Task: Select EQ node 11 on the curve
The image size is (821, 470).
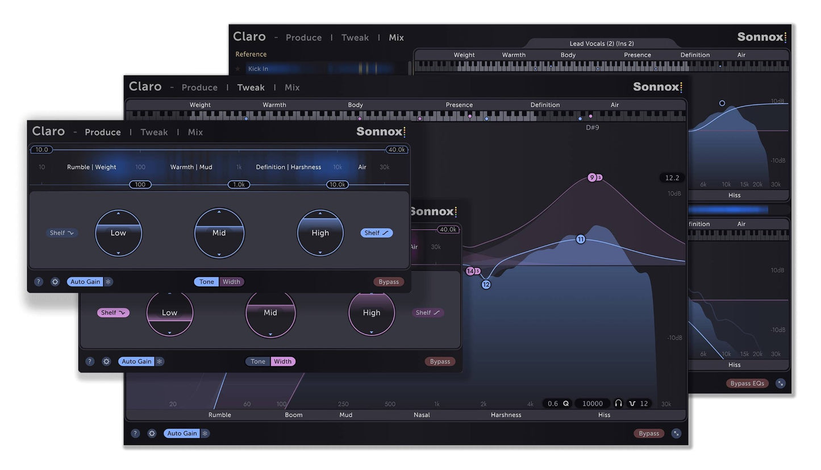Action: (x=581, y=239)
